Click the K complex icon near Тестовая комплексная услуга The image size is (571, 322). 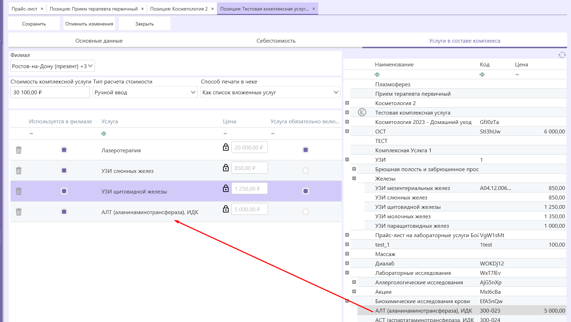362,112
